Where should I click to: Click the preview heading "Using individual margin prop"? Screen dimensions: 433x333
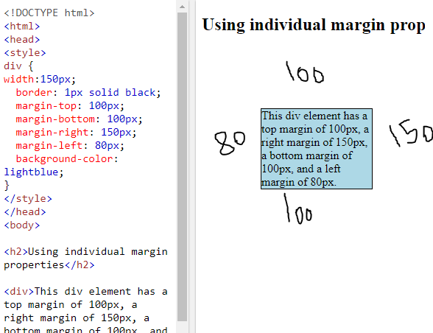coord(314,25)
